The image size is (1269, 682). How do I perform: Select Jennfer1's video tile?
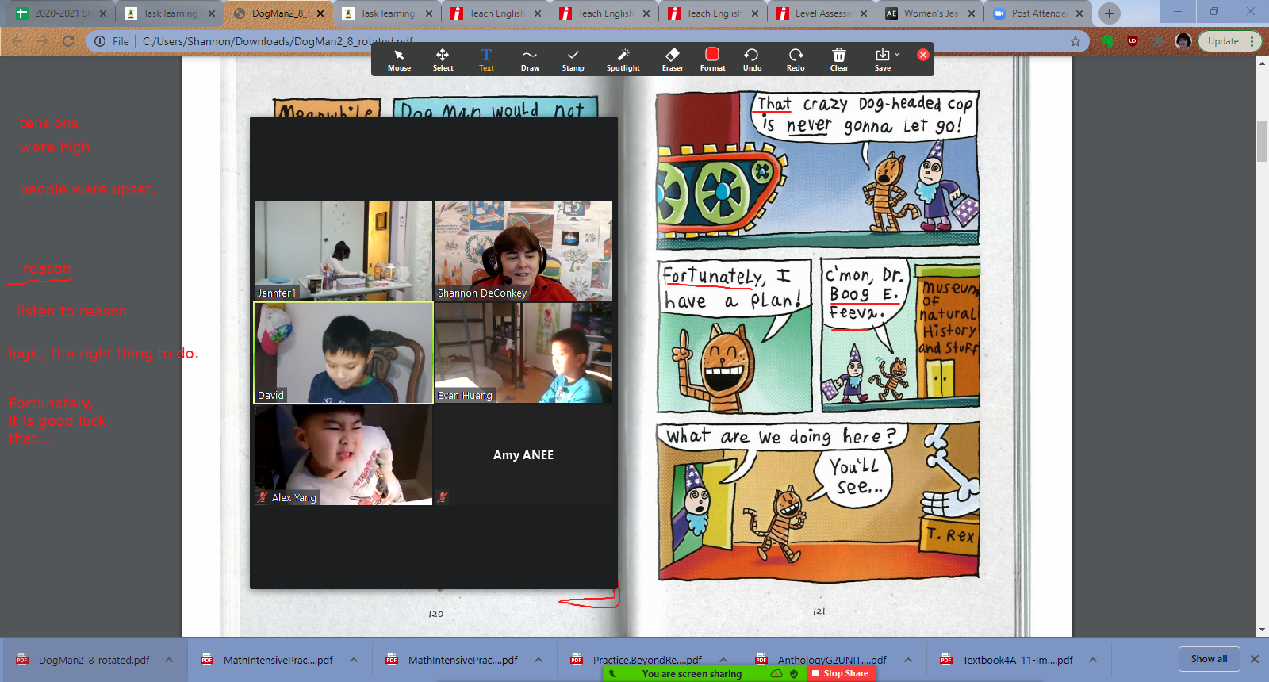pyautogui.click(x=343, y=251)
